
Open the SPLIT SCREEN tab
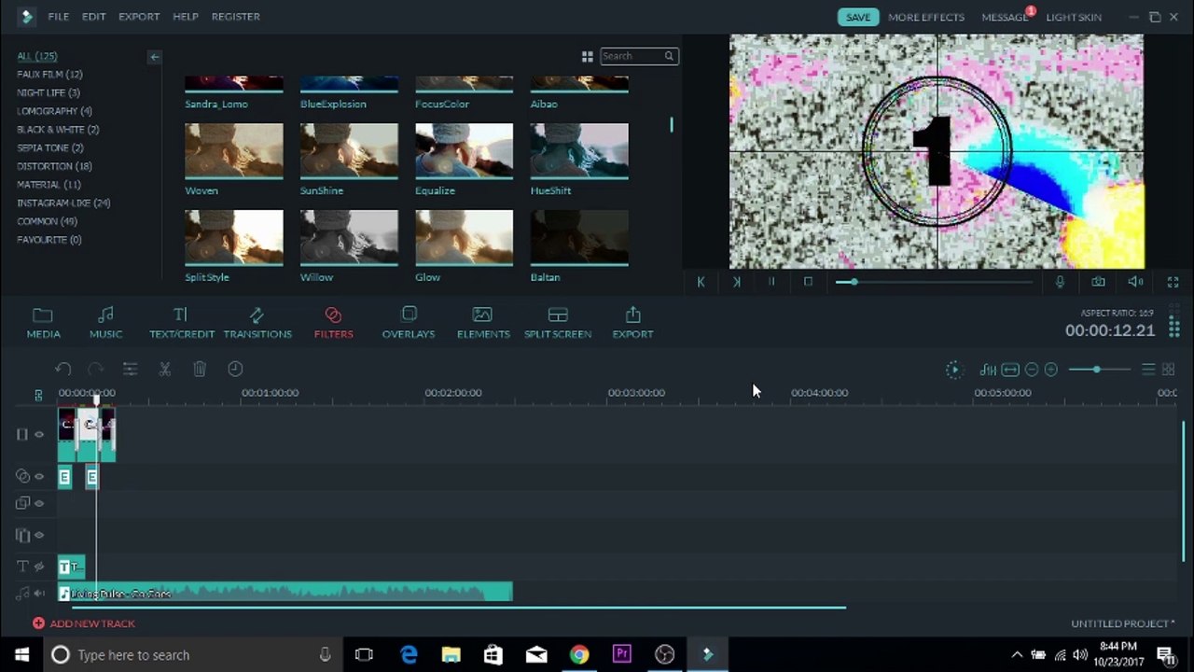(x=558, y=323)
